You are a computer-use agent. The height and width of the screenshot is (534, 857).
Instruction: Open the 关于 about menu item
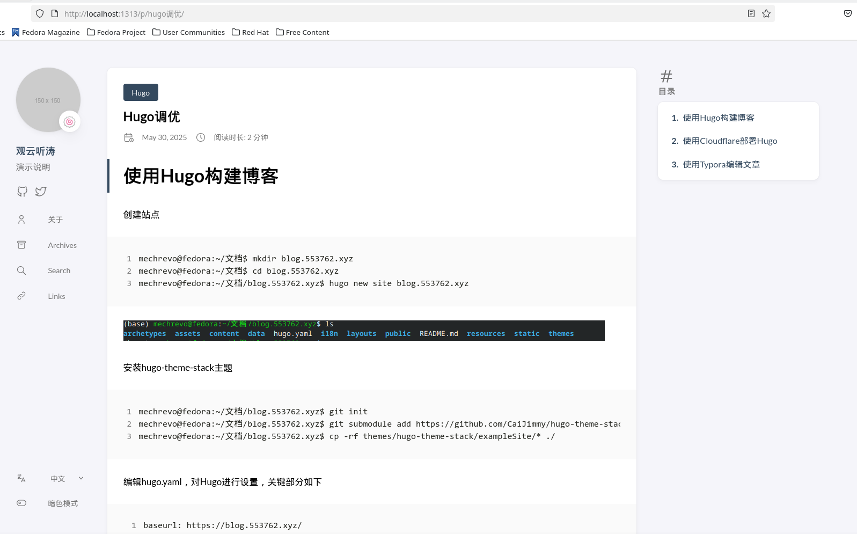pos(55,220)
